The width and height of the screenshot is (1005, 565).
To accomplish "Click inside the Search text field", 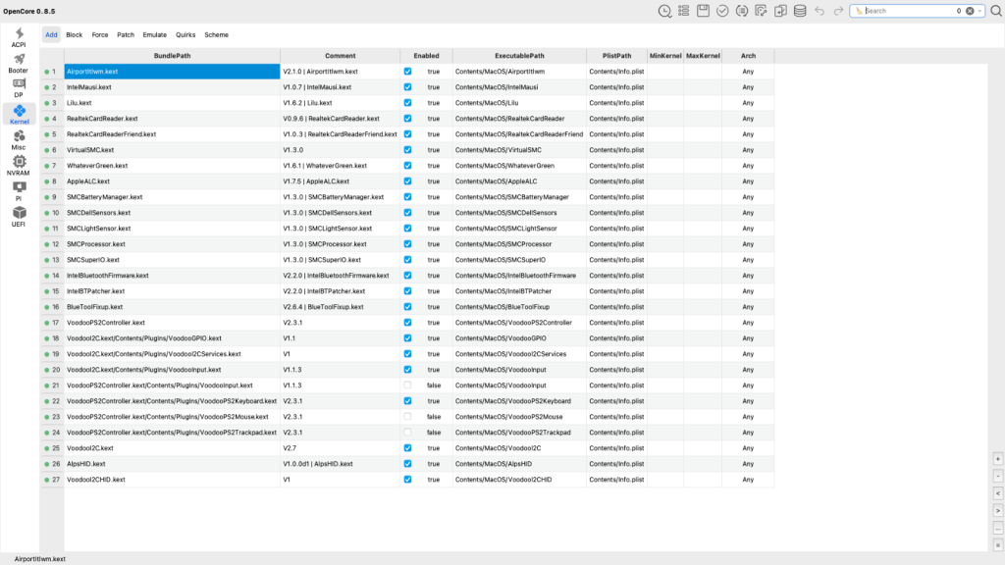I will 908,11.
